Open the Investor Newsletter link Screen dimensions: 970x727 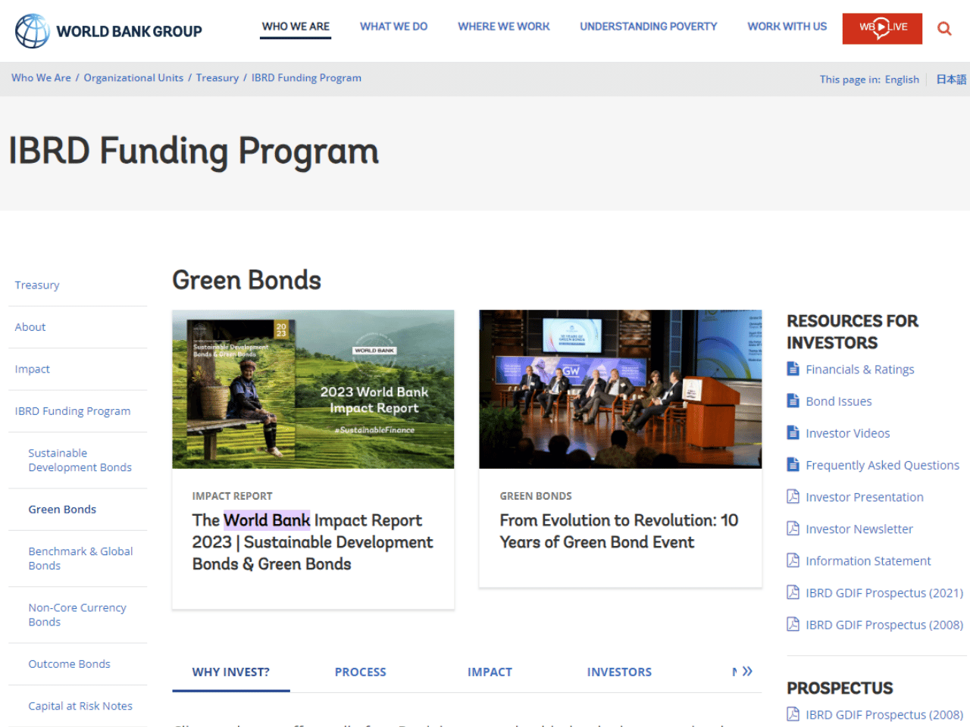859,529
